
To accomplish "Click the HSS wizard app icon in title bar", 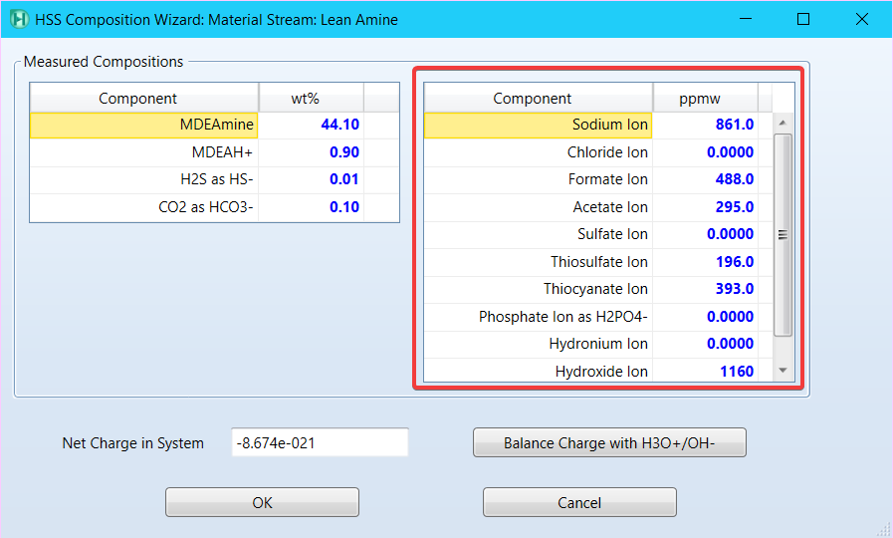I will pos(18,19).
